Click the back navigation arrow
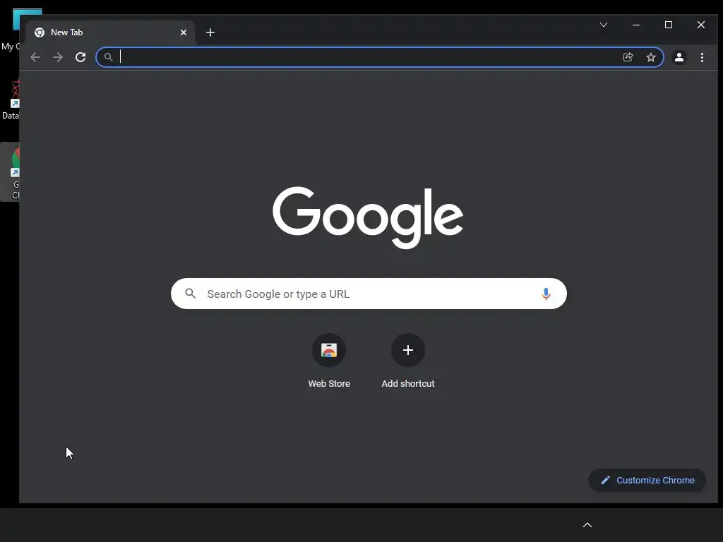This screenshot has height=542, width=723. (35, 57)
